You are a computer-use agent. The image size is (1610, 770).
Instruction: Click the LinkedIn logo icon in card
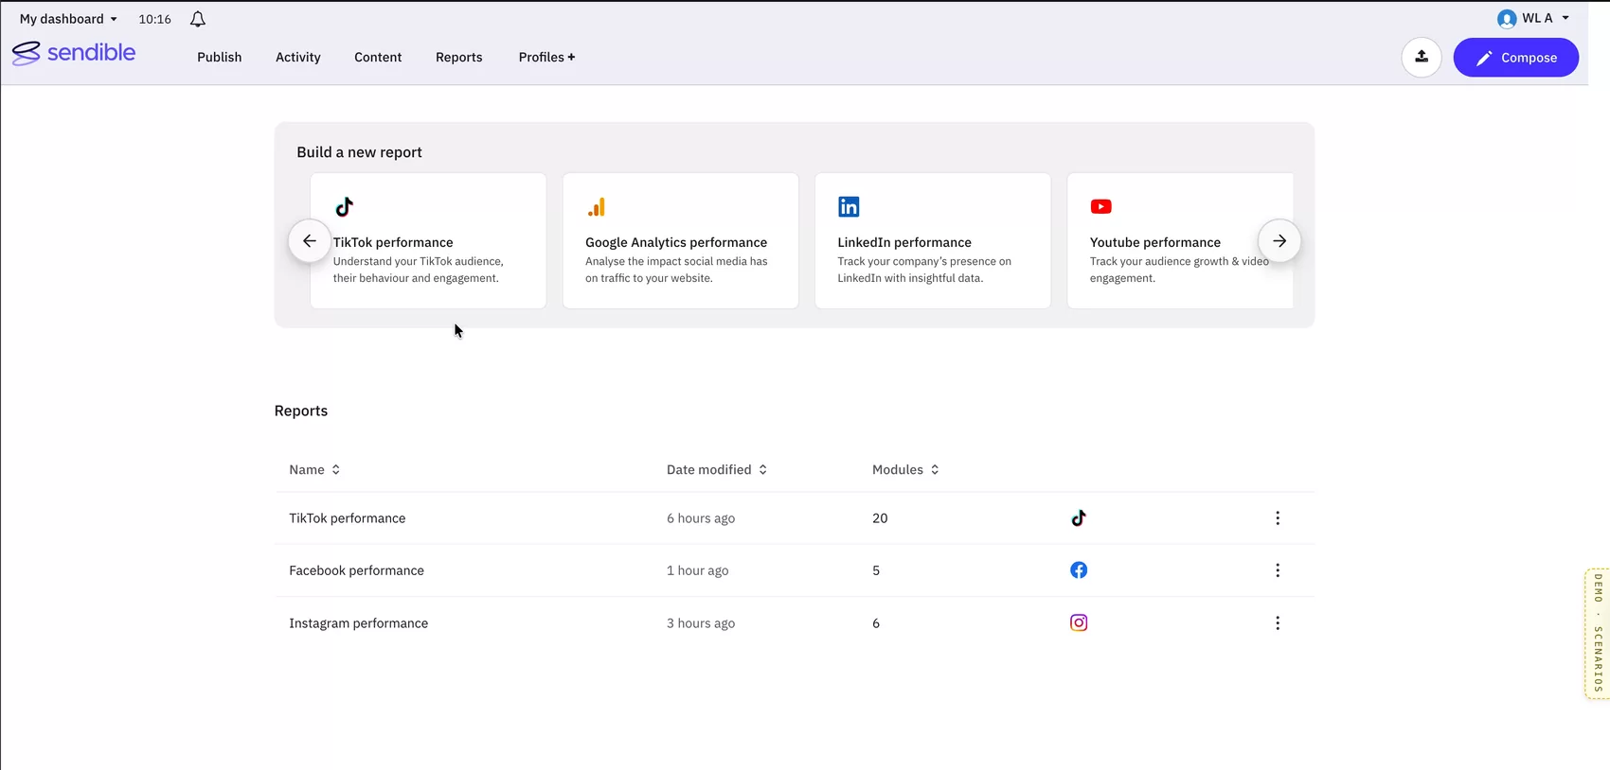tap(849, 206)
